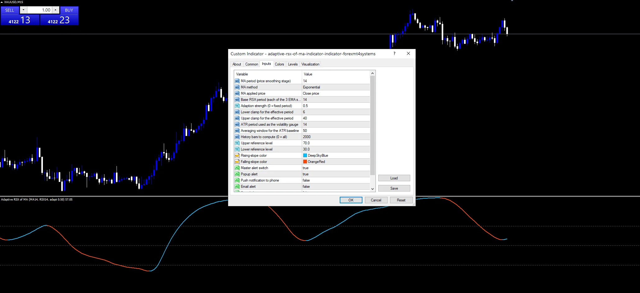Click the Base RSX period row icon
Image resolution: width=640 pixels, height=293 pixels.
(x=237, y=100)
